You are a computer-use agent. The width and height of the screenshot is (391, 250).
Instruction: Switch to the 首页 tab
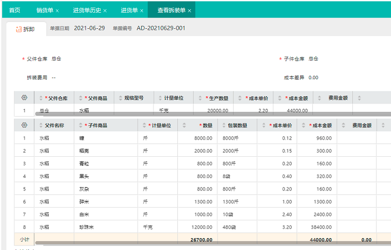pos(15,10)
